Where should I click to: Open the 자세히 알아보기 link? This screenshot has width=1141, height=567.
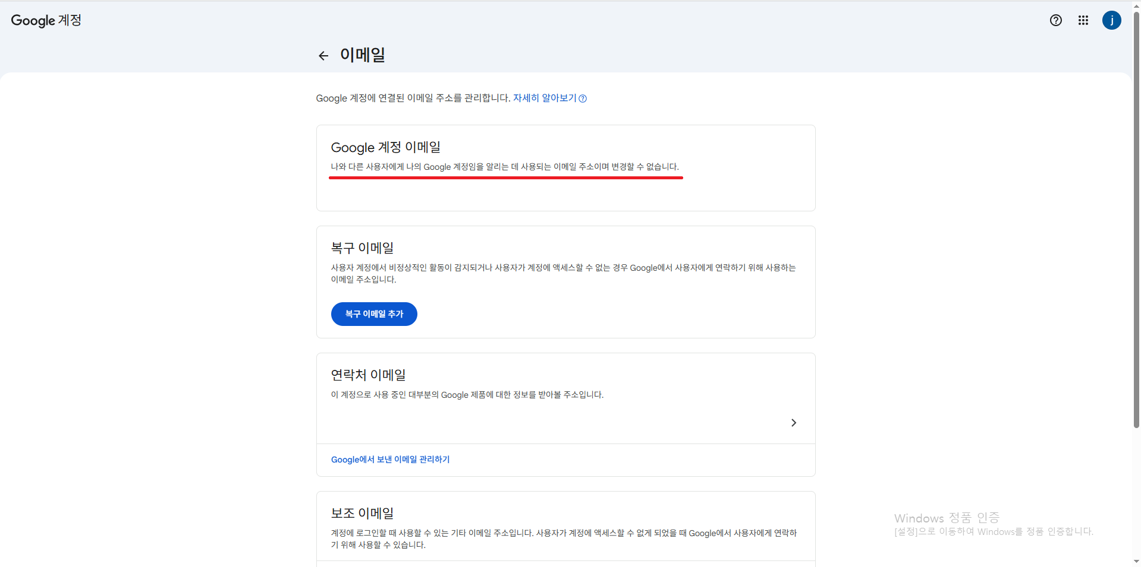click(x=549, y=98)
